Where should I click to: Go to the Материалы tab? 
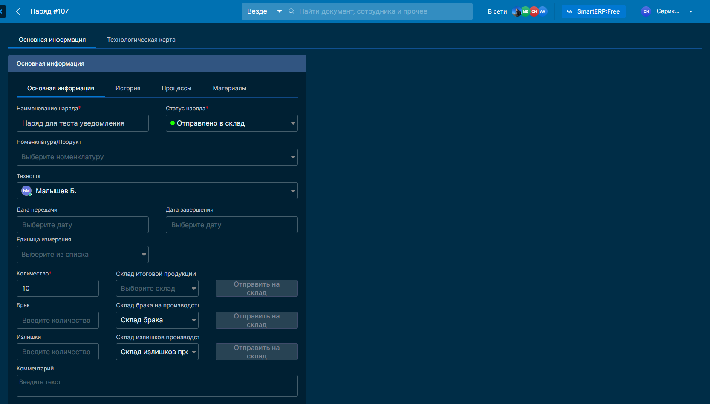coord(229,88)
